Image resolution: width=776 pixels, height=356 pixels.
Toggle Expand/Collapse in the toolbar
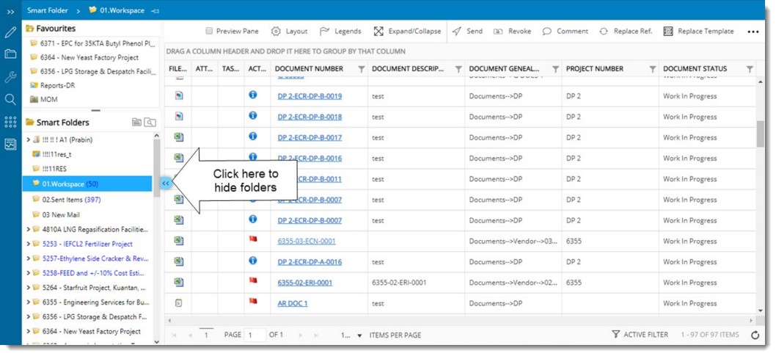click(407, 32)
